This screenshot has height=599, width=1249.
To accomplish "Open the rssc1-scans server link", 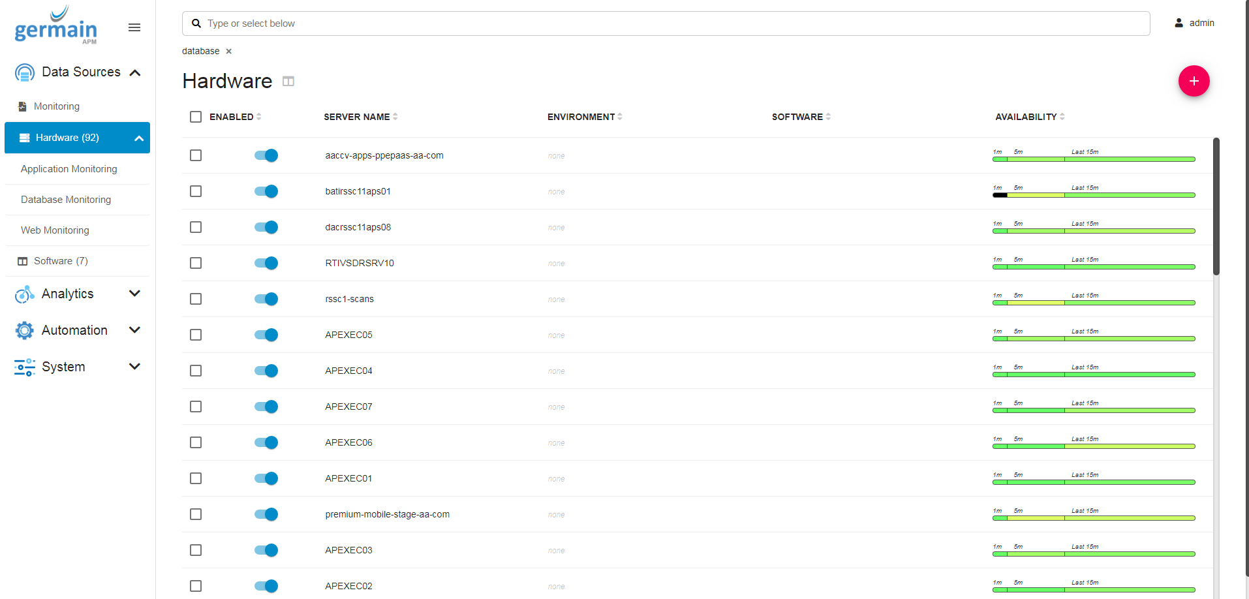I will [x=349, y=299].
